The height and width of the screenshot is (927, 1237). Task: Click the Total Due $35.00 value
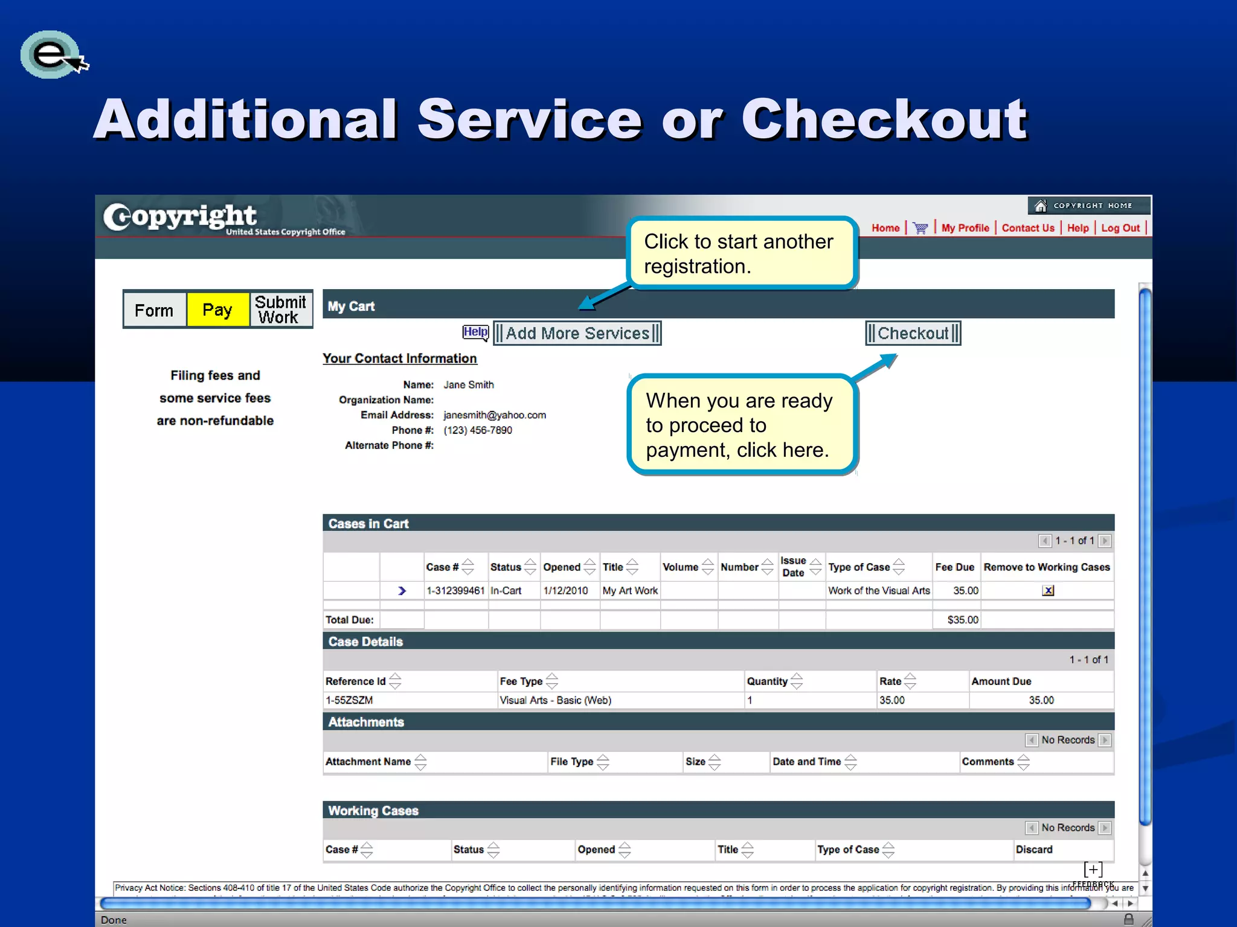click(963, 620)
